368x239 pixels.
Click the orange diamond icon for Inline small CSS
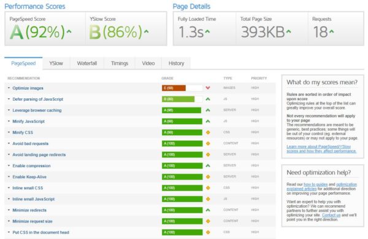[208, 188]
